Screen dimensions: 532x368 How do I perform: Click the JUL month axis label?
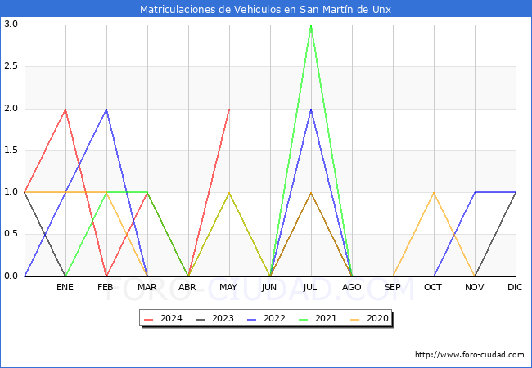310,287
